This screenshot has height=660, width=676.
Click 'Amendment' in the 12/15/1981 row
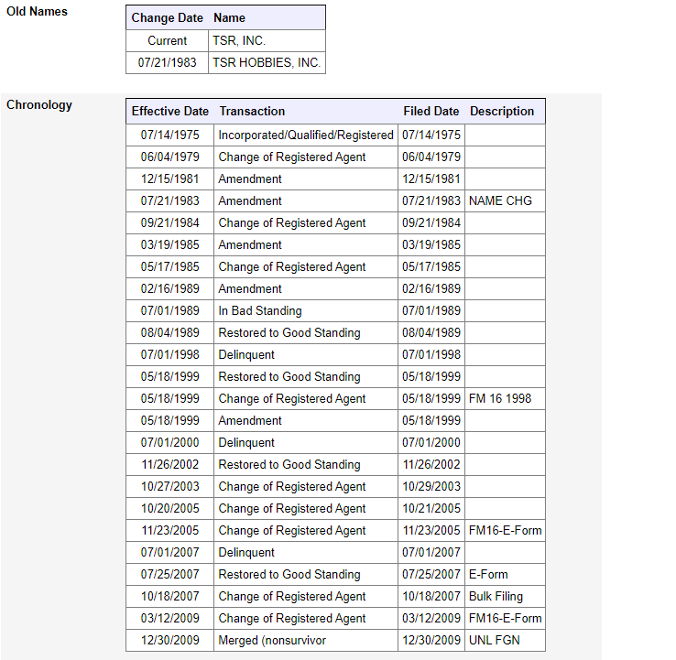306,179
